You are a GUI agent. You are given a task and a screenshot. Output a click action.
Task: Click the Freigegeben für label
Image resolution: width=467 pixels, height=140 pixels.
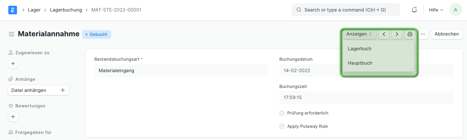(x=33, y=132)
